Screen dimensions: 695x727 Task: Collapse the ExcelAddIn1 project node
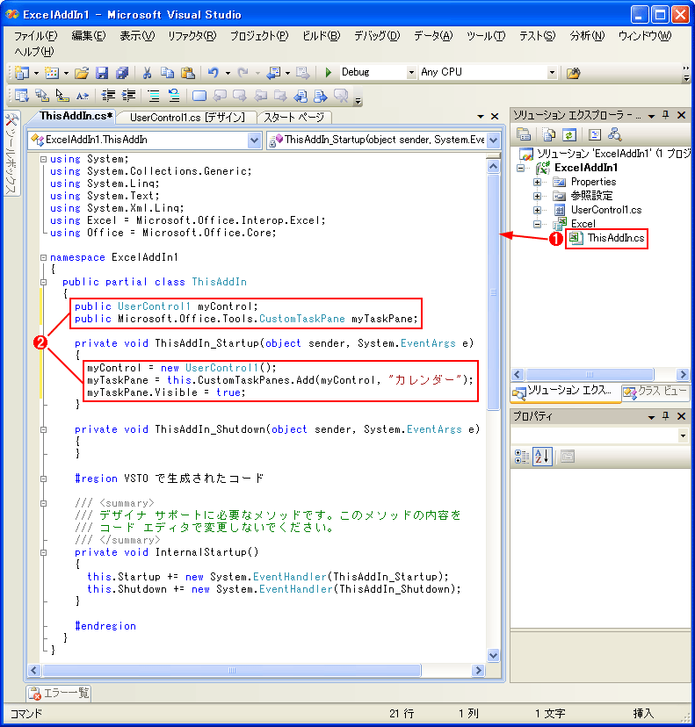(520, 169)
